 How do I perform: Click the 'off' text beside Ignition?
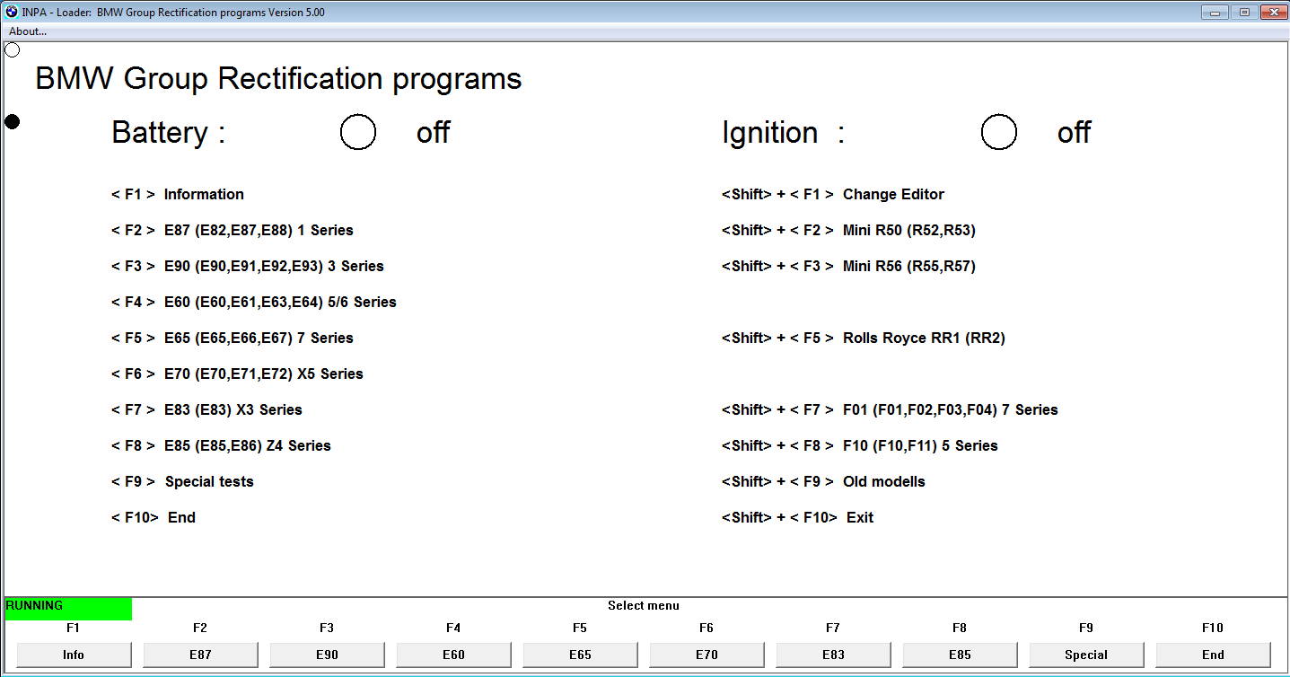point(1074,133)
